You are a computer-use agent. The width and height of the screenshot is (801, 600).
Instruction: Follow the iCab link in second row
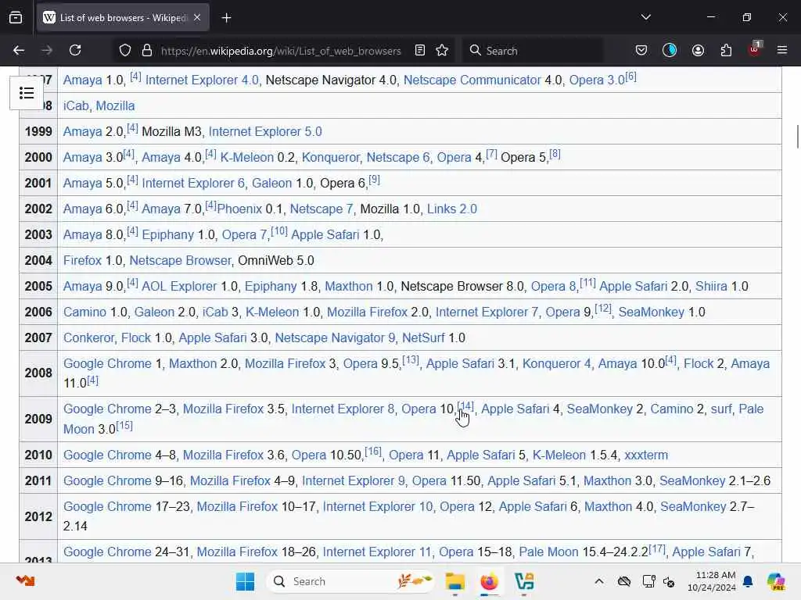click(x=76, y=105)
